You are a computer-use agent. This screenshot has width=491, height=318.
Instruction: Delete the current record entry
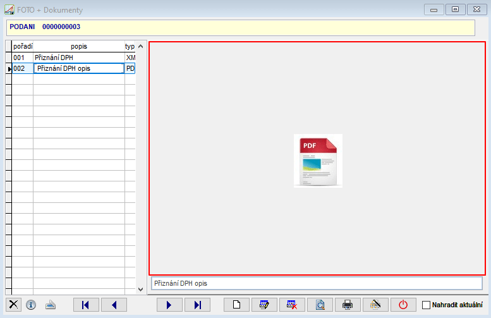click(292, 305)
